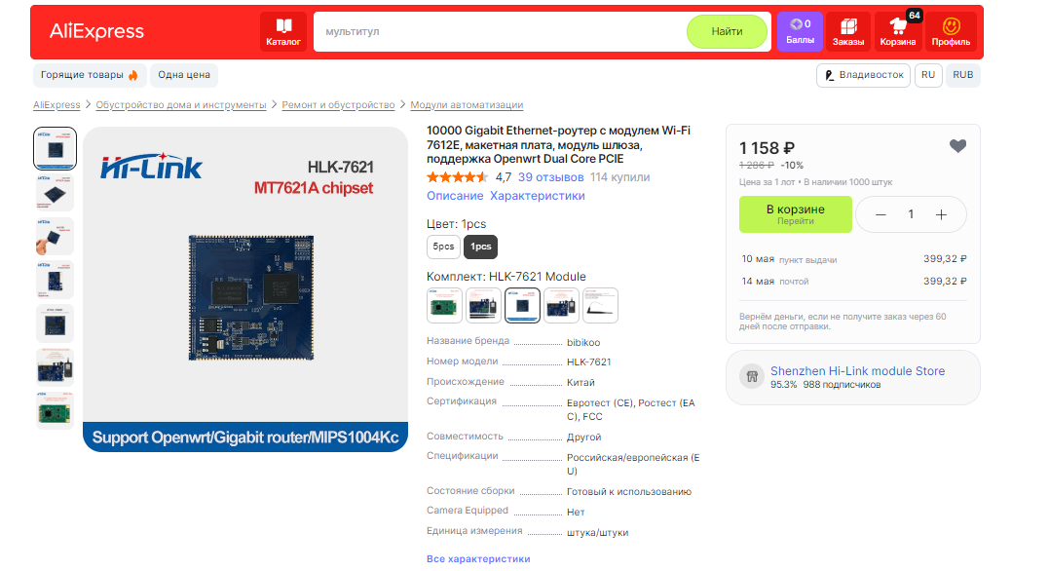Select the green board kit option
Screen dimensions: 1049x571
444,305
